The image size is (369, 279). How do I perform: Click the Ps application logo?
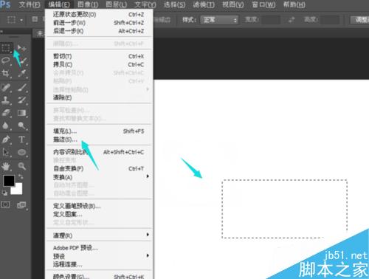coord(5,4)
